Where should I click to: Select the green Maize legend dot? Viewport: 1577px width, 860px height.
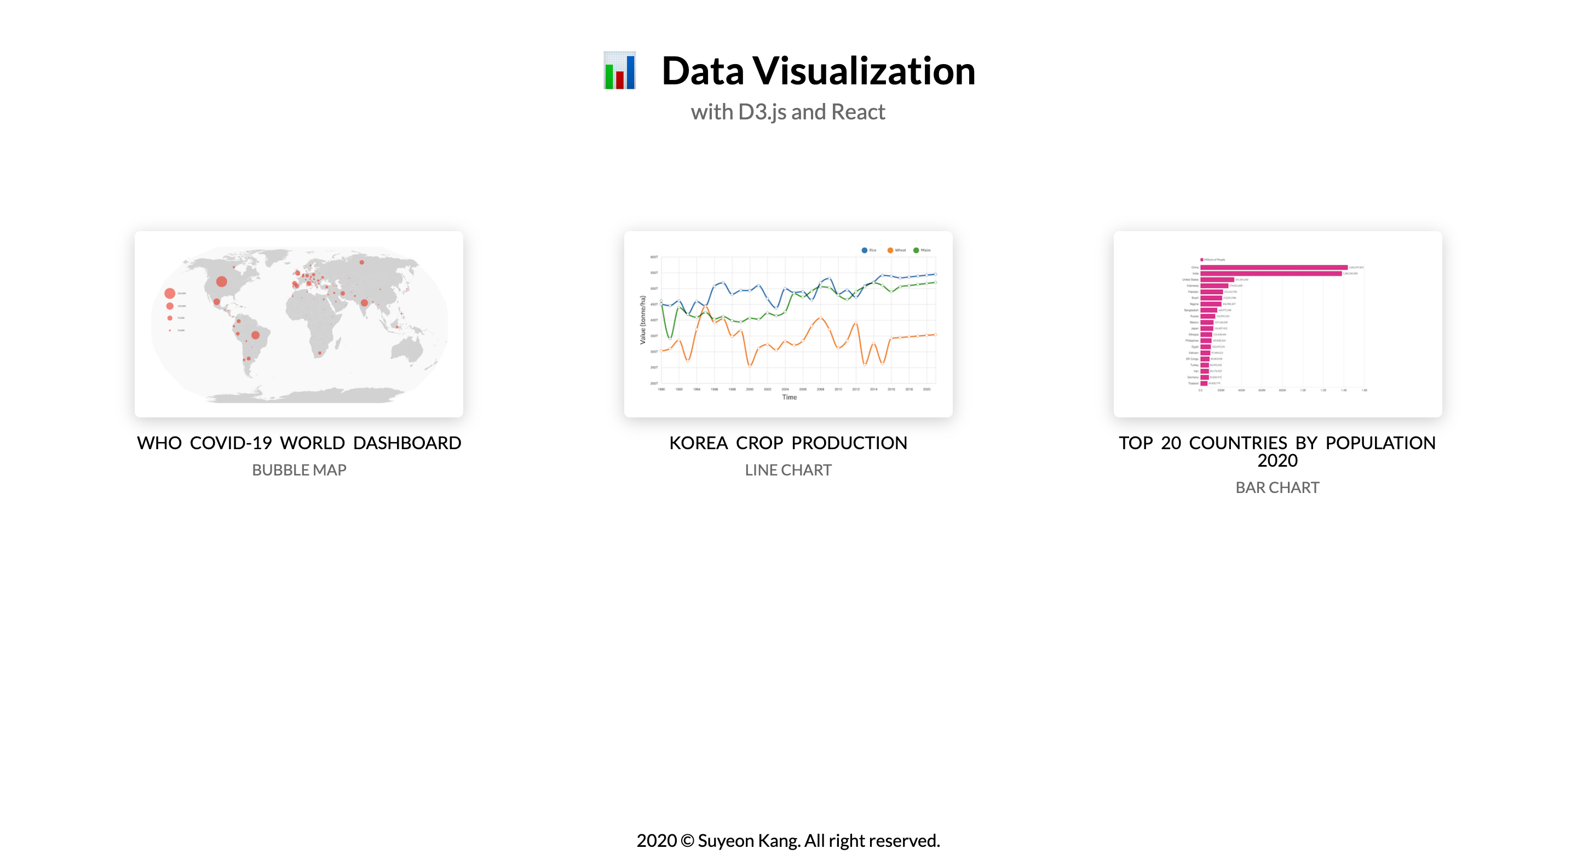pos(916,250)
